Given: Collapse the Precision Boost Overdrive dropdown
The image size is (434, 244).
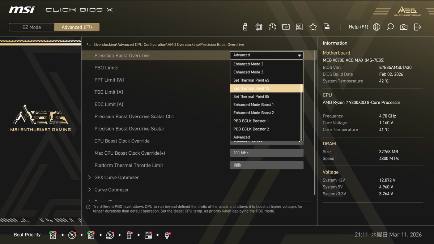Looking at the screenshot, I should (267, 55).
